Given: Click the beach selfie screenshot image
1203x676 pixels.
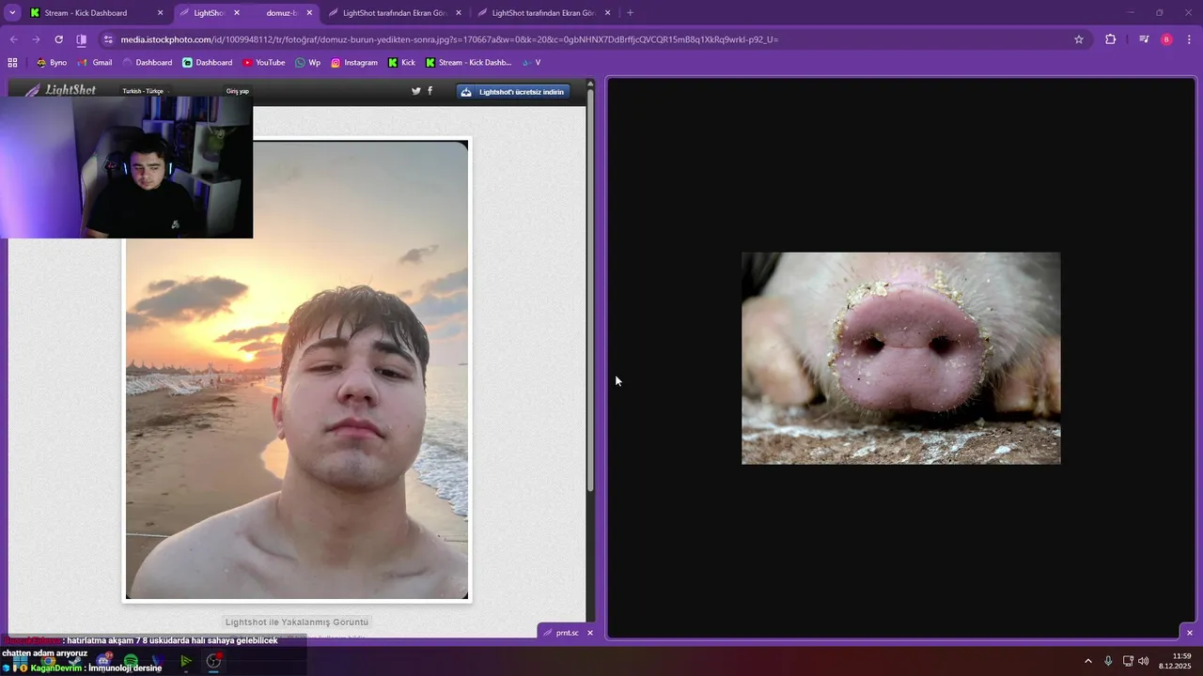Looking at the screenshot, I should click(x=297, y=370).
